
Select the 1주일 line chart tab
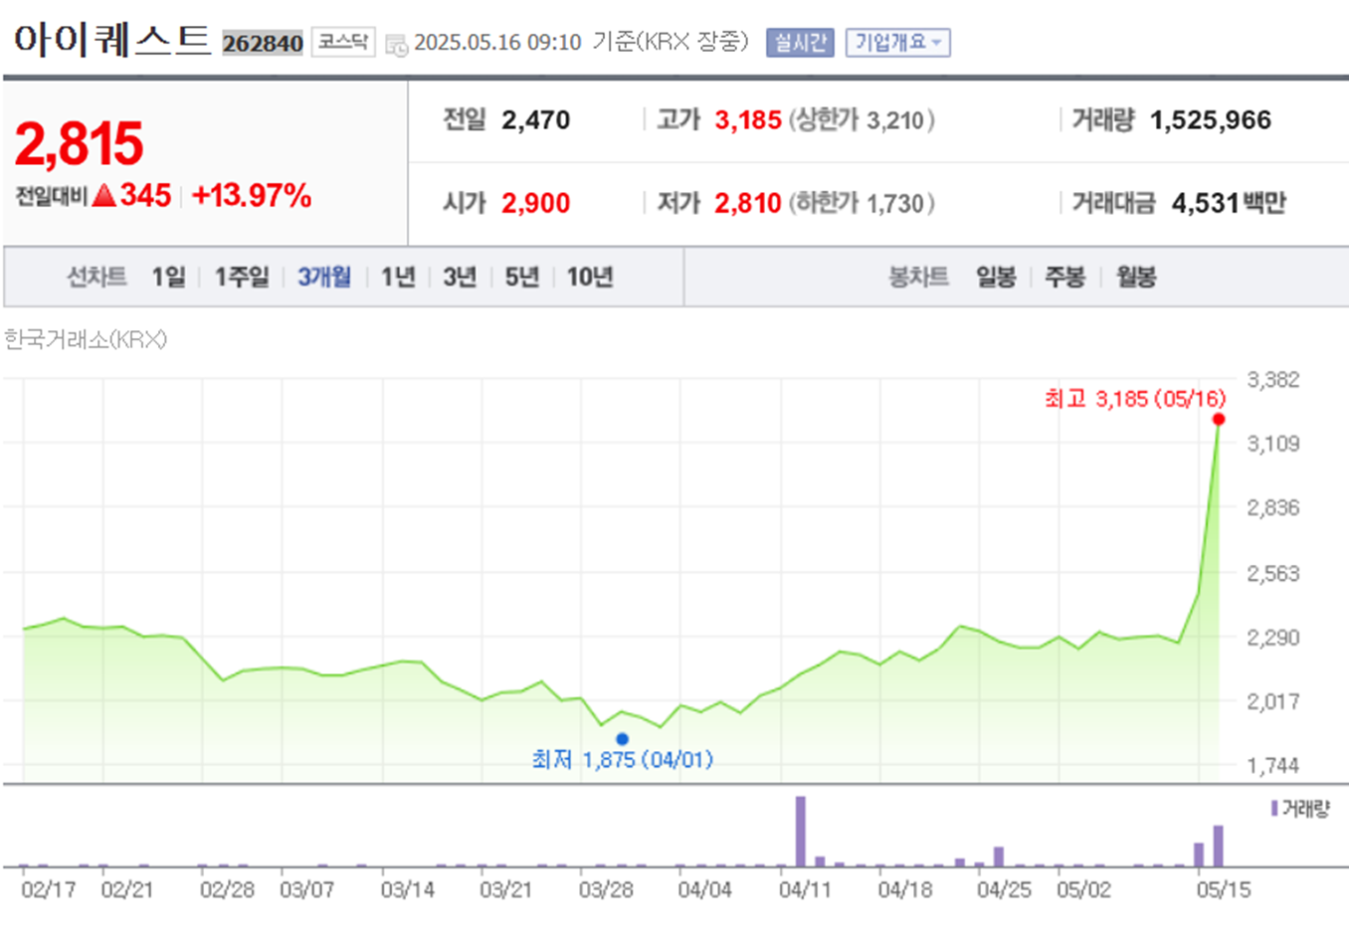tap(242, 277)
